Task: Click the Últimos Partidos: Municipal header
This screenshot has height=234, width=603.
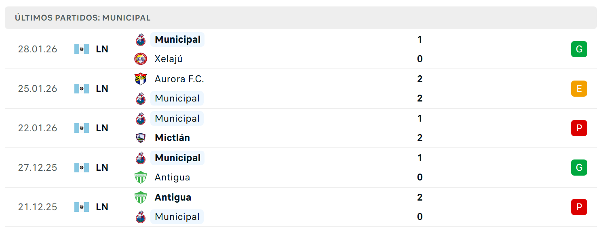Action: (x=83, y=18)
